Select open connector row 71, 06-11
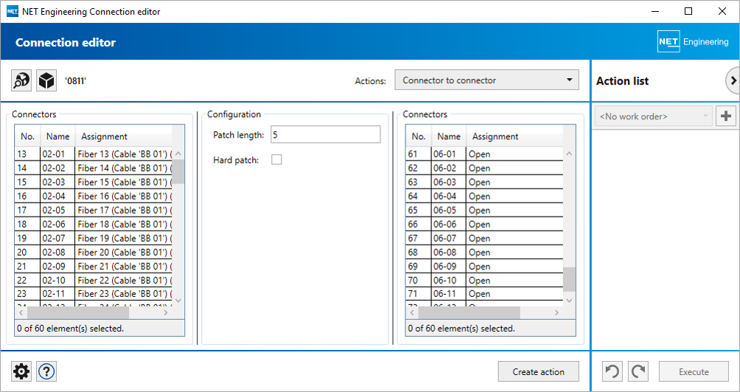 [x=485, y=294]
